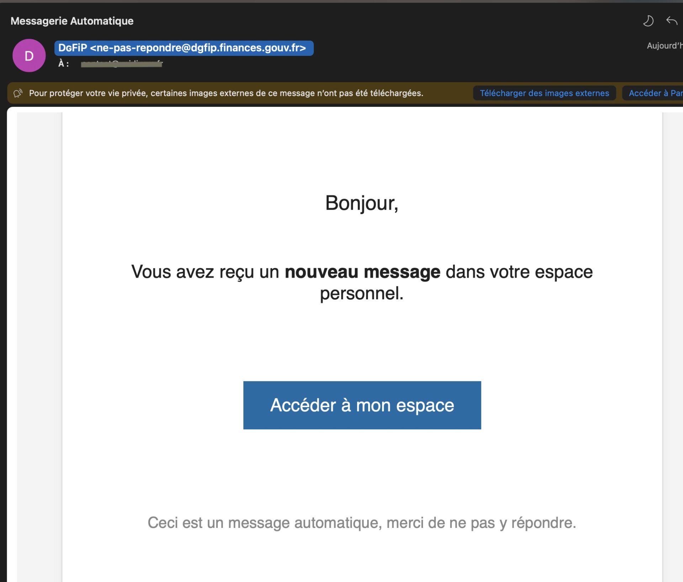Viewport: 683px width, 582px height.
Task: Open the Accéder à mon espace button
Action: tap(362, 405)
